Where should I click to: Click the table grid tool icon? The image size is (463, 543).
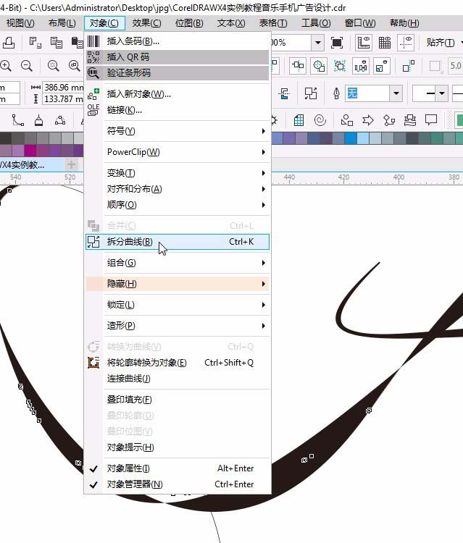299,120
